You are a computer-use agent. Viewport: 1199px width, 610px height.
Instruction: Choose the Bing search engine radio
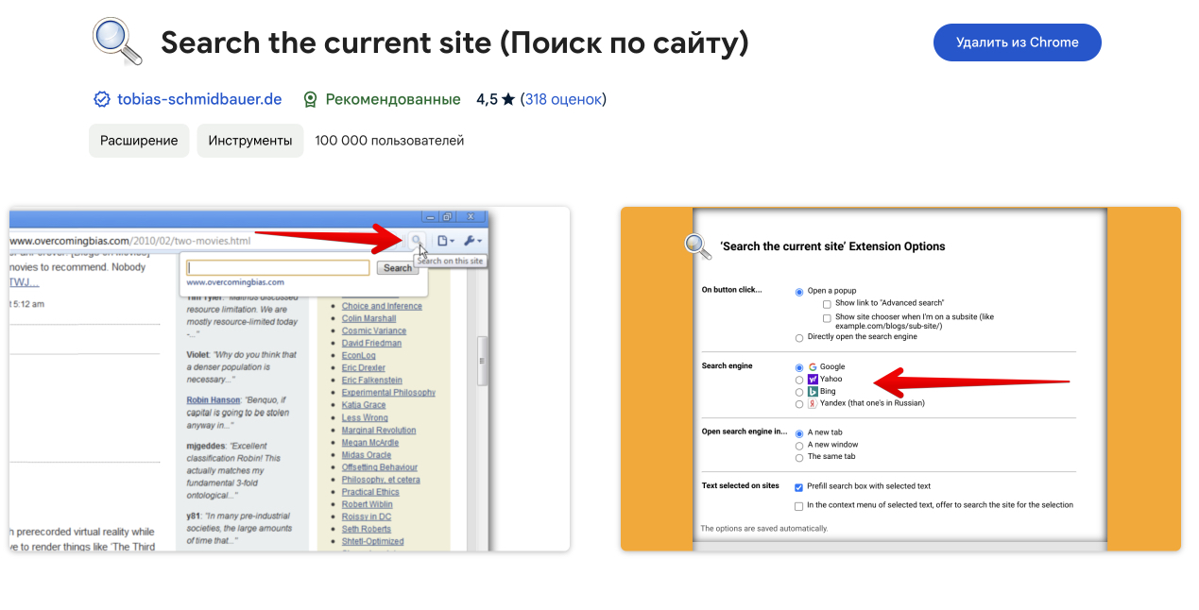(799, 392)
